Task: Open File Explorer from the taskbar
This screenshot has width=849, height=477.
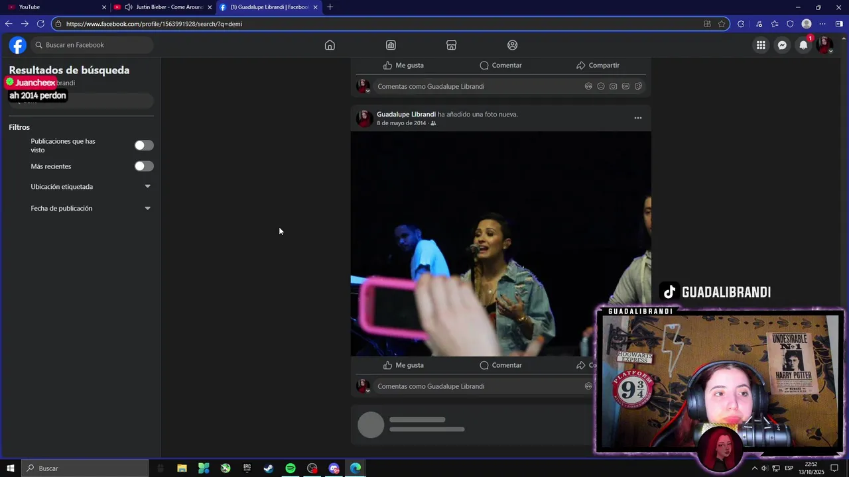Action: (x=182, y=468)
